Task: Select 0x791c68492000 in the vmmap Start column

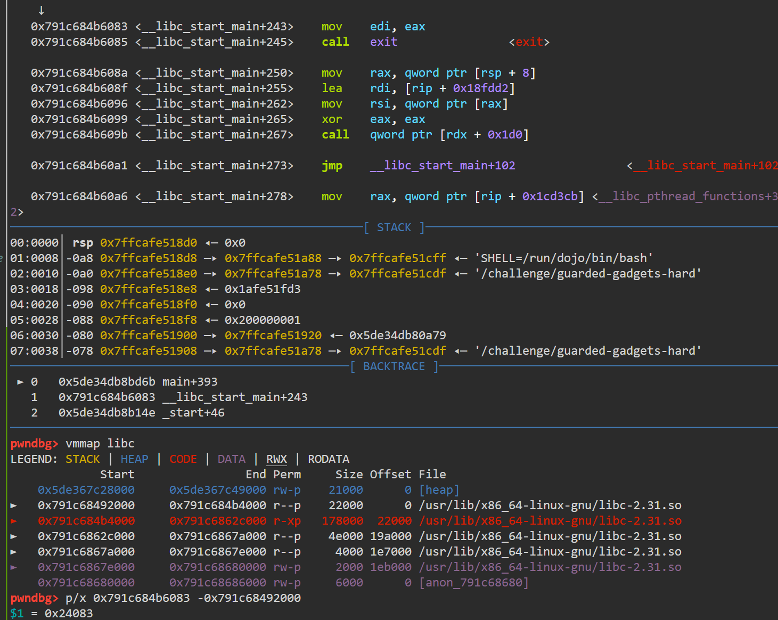Action: pyautogui.click(x=86, y=505)
